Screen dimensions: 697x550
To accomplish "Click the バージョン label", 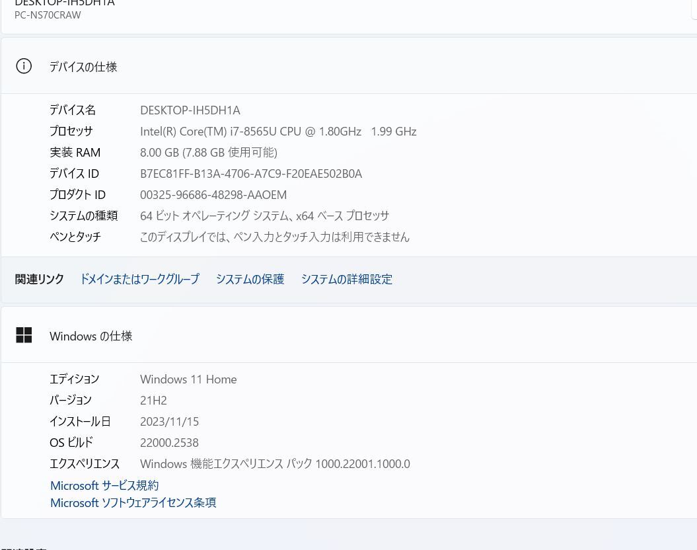I will coord(70,400).
